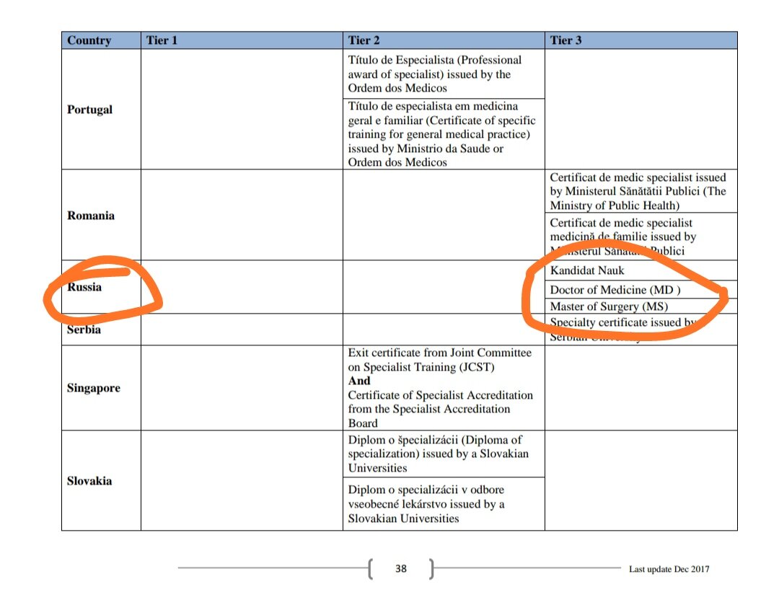Viewport: 779px width, 592px height.
Task: Select 'Exit certificate from Joint Committee' text
Action: (440, 353)
